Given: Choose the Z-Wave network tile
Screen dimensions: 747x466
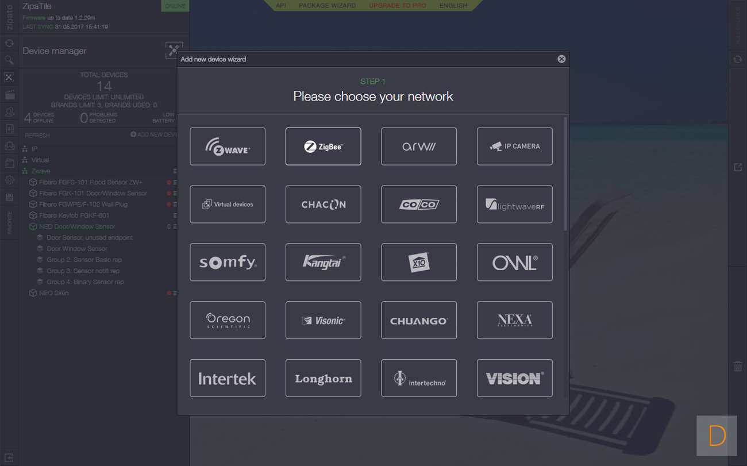Looking at the screenshot, I should pyautogui.click(x=228, y=147).
